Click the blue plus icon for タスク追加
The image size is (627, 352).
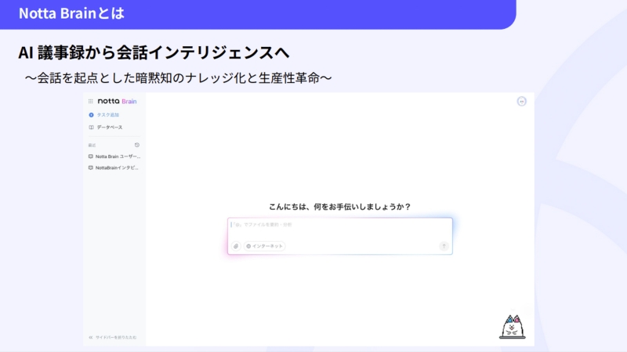(x=91, y=115)
